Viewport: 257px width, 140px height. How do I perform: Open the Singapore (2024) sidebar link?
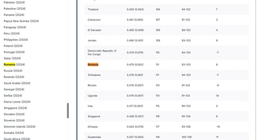click(x=15, y=108)
